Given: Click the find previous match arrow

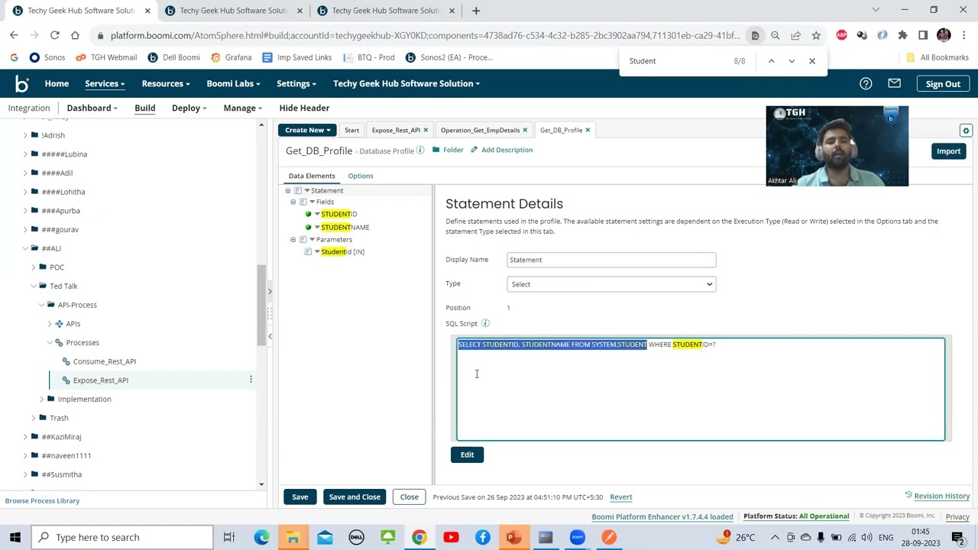Looking at the screenshot, I should pyautogui.click(x=771, y=61).
